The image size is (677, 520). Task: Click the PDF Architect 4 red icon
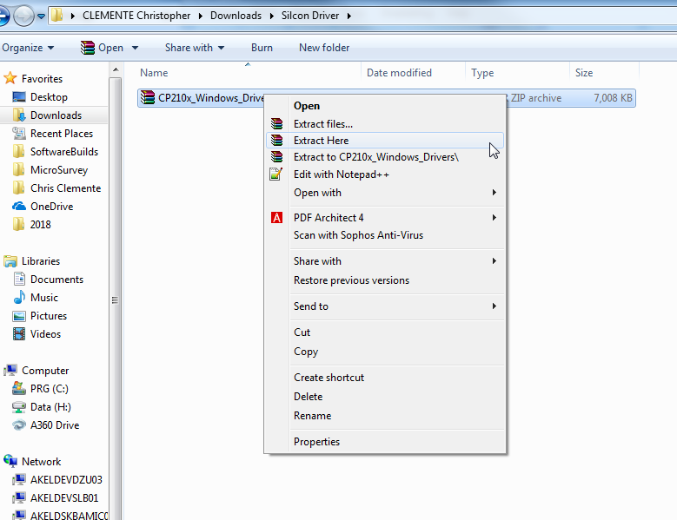[276, 218]
